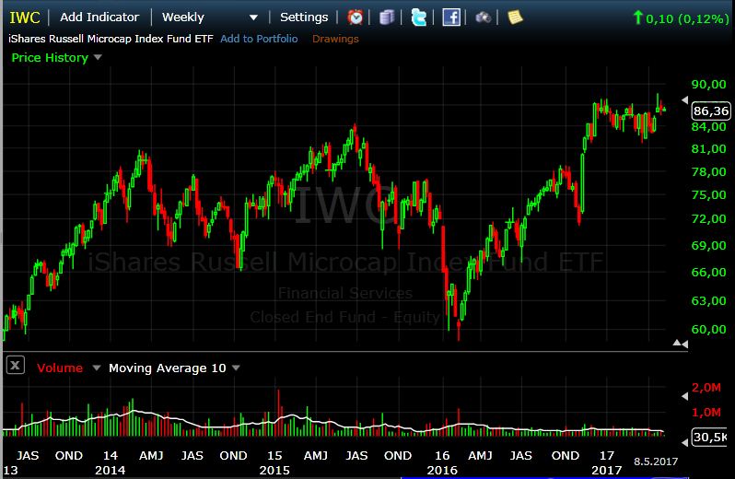Click the camera snapshot icon

tap(483, 18)
